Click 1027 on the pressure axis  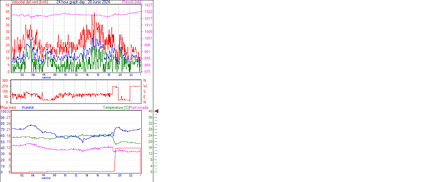tap(148, 5)
